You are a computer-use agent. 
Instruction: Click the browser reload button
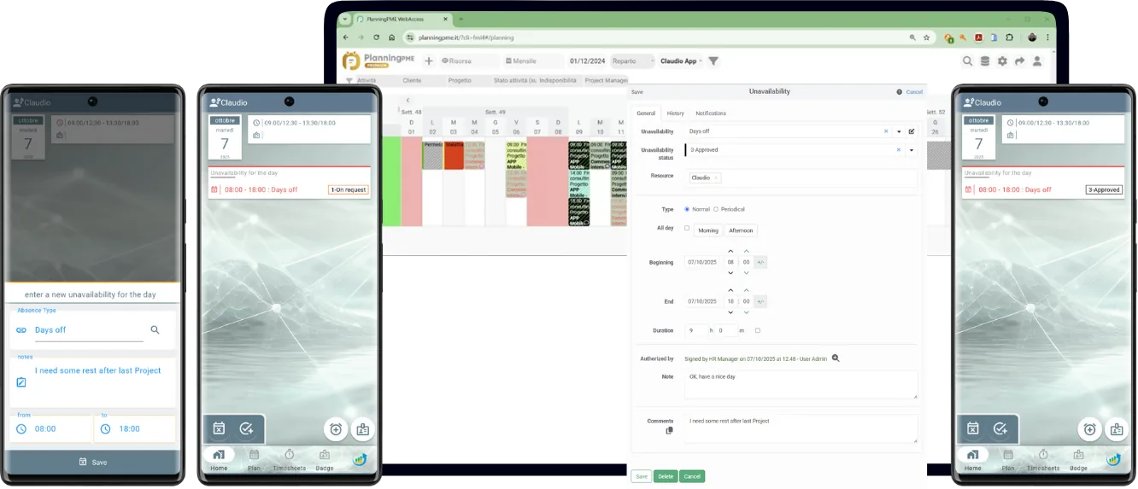375,38
